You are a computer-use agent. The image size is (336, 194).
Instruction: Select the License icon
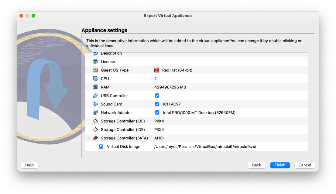(95, 62)
